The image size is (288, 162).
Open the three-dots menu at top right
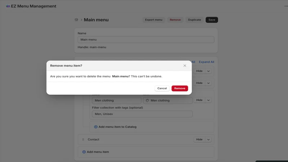pyautogui.click(x=286, y=6)
